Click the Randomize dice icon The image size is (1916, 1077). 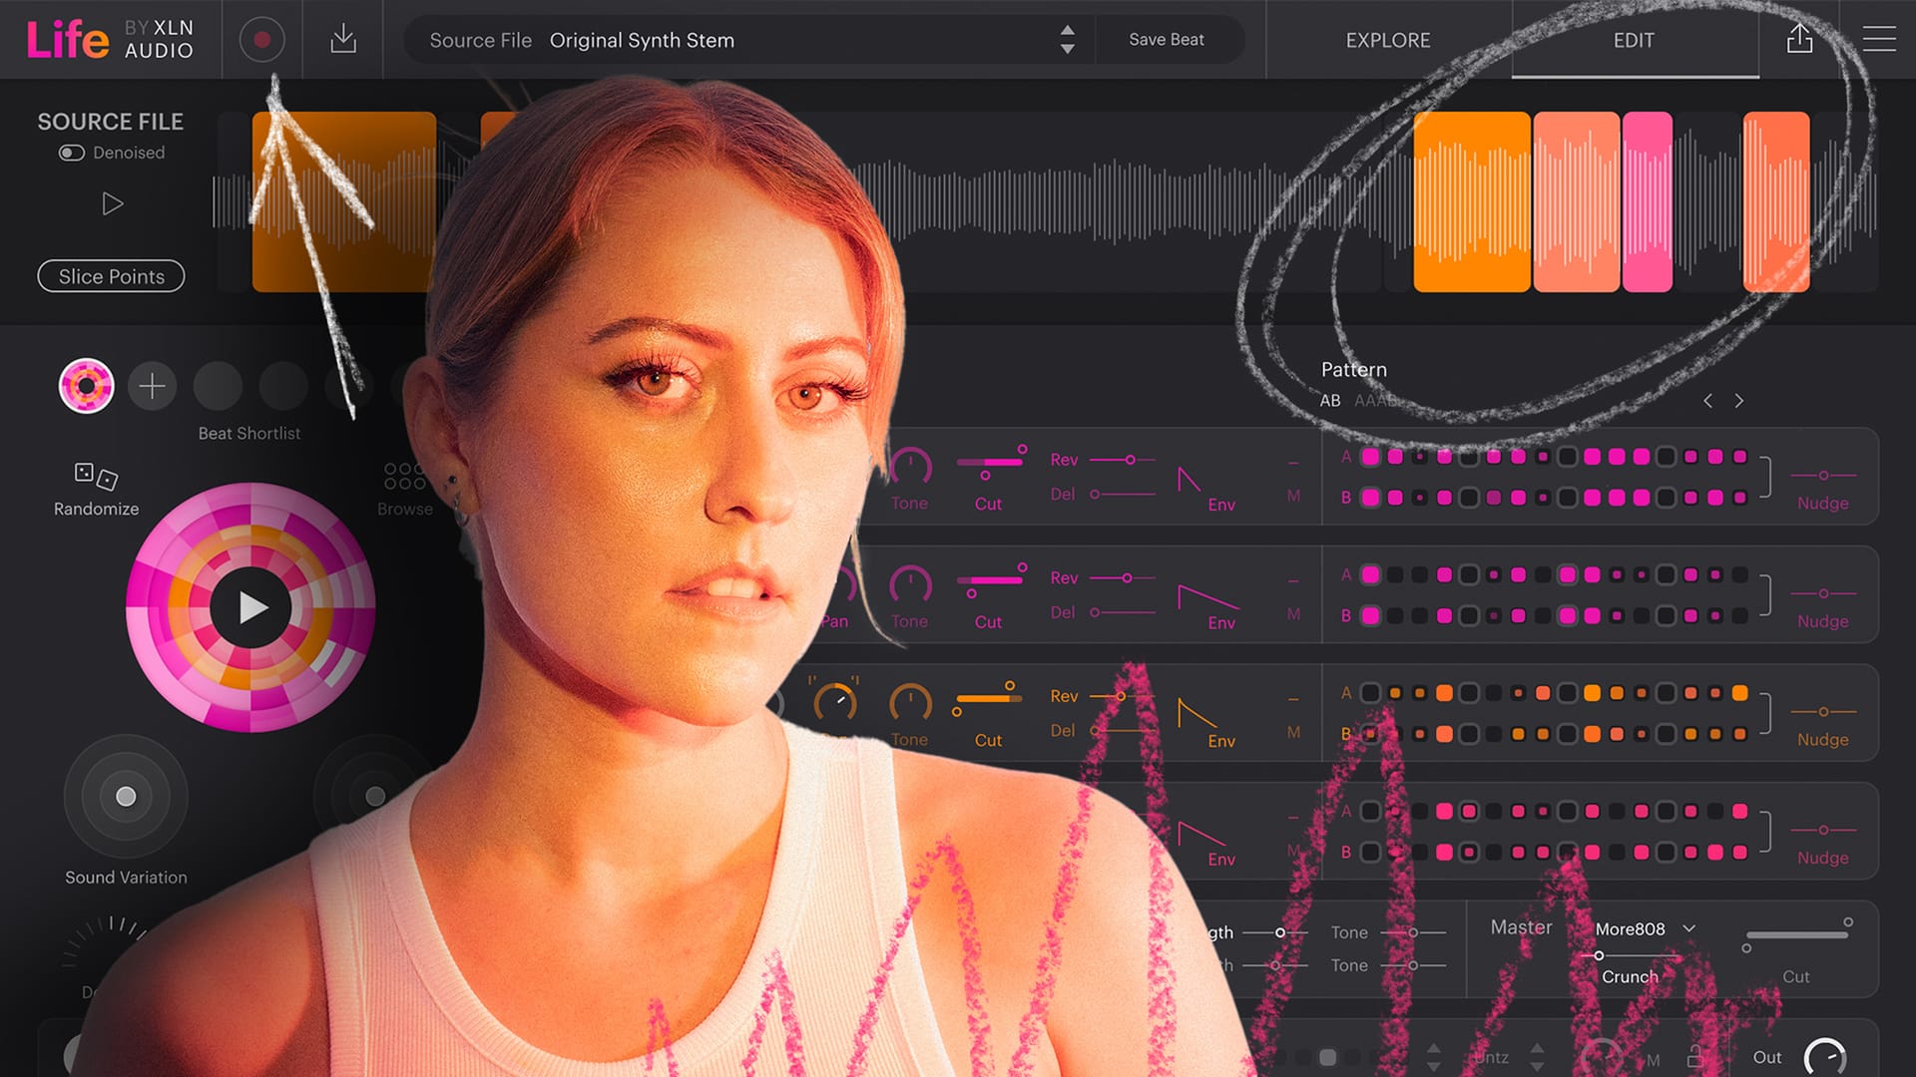click(96, 477)
